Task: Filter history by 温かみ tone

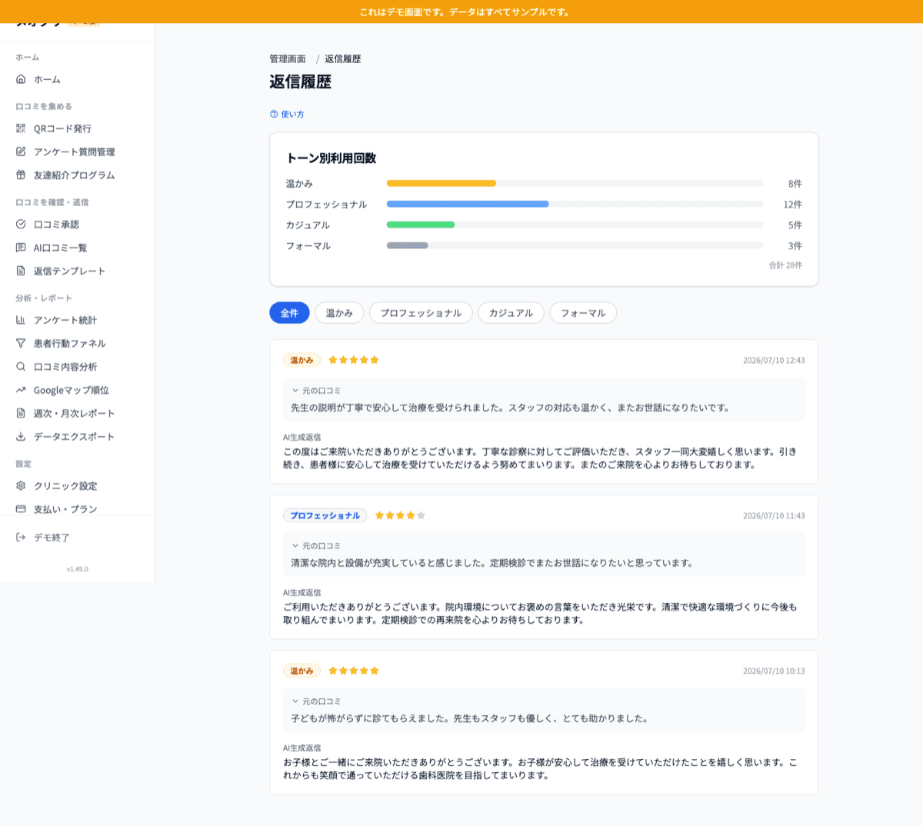Action: pyautogui.click(x=339, y=313)
